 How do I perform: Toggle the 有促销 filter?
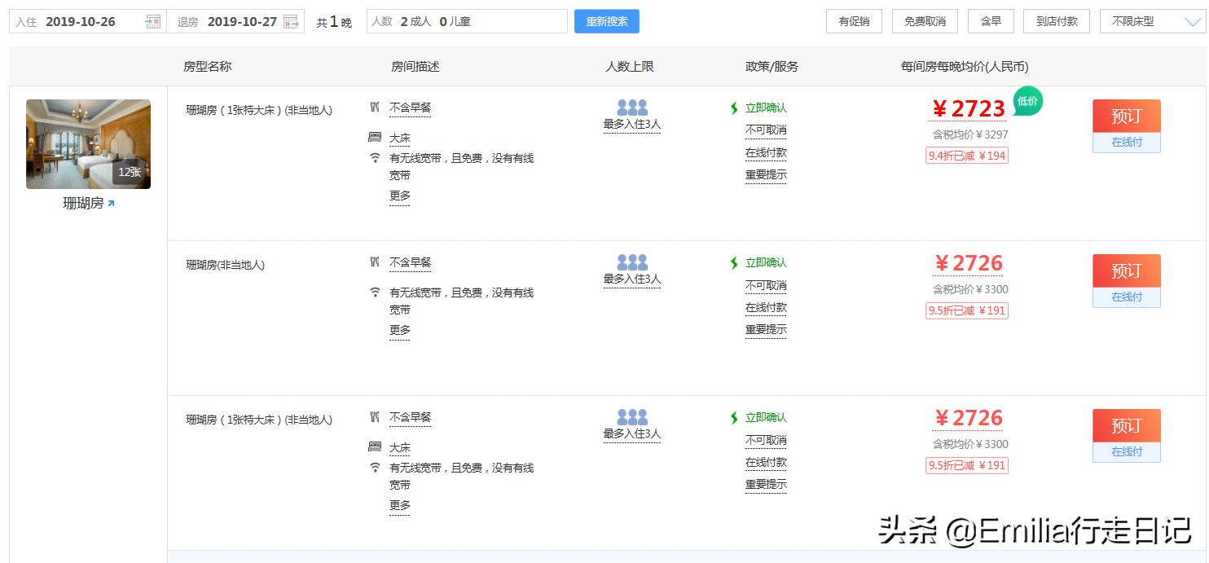(854, 21)
